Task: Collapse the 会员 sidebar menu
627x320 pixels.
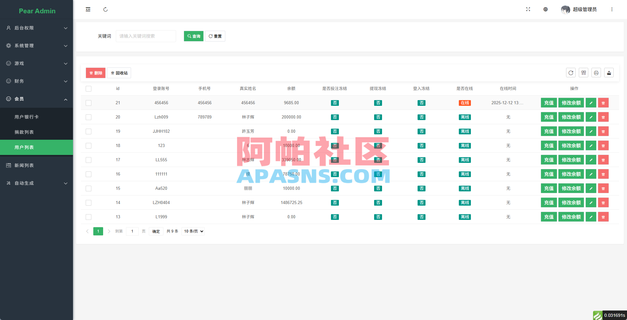Action: coord(36,99)
